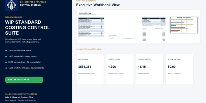206x103 pixels.
Task: Click the CONTROL SYSTEMS subtitle
Action: tap(30, 5)
